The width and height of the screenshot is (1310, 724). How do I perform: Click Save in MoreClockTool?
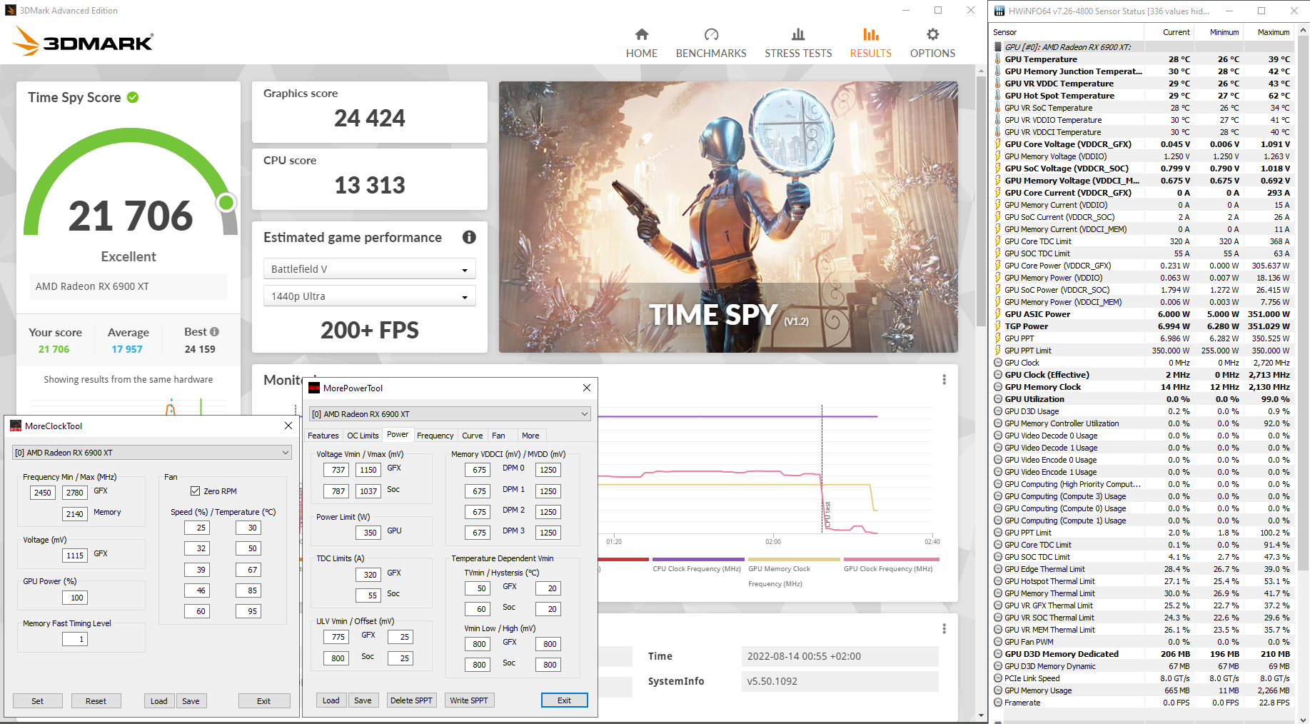coord(191,701)
